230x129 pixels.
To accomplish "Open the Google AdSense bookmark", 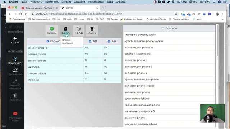I will [156, 19].
